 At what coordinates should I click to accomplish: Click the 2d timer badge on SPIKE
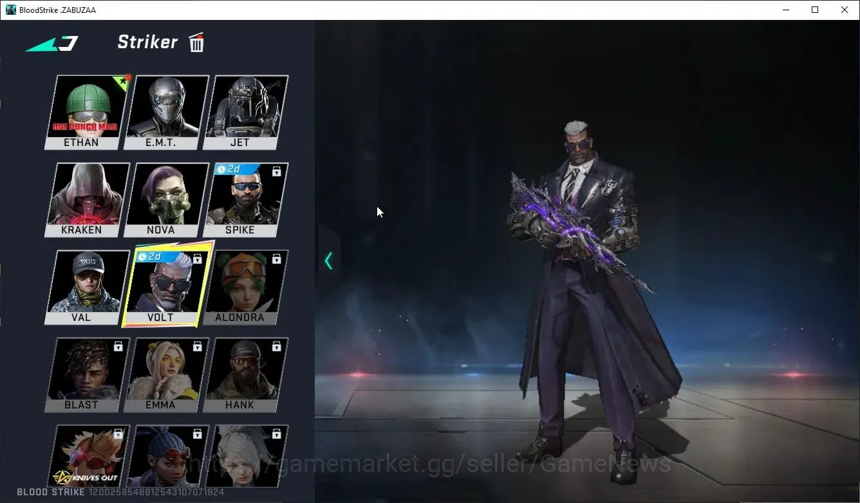(x=236, y=169)
